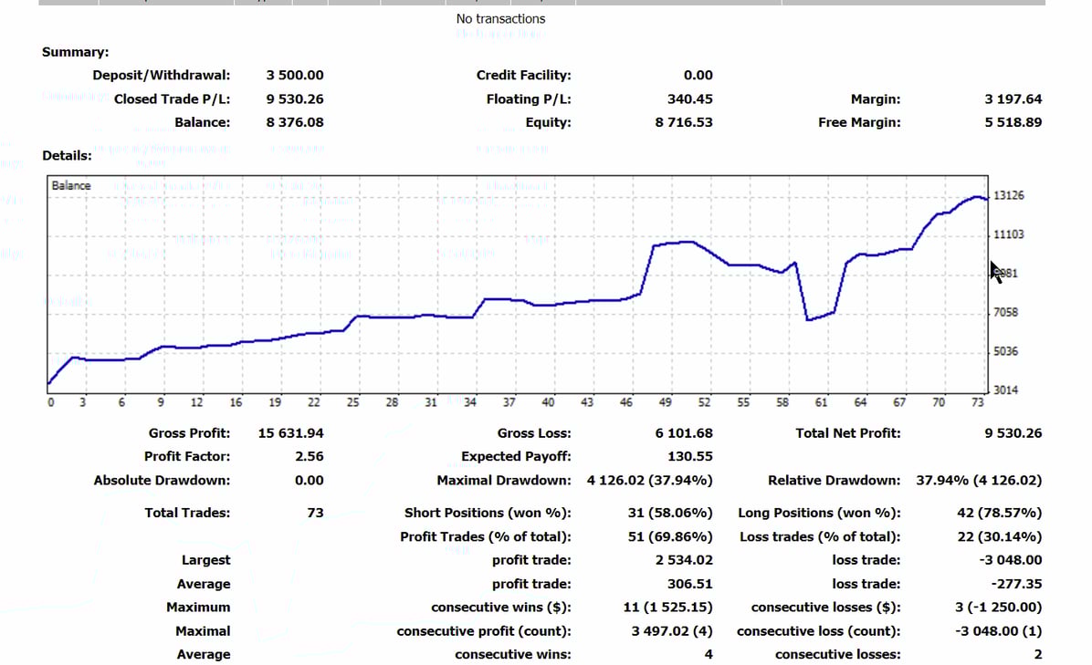The height and width of the screenshot is (665, 1092).
Task: Click the Profit Factor value 2.56
Action: [x=309, y=456]
